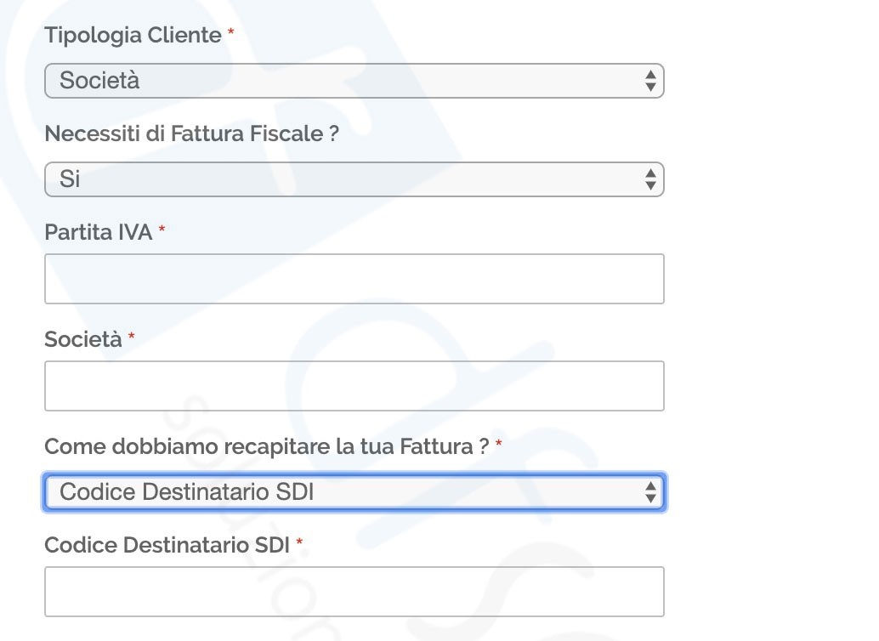Click the Necessiti di Fattura Fiscale label

tap(192, 133)
